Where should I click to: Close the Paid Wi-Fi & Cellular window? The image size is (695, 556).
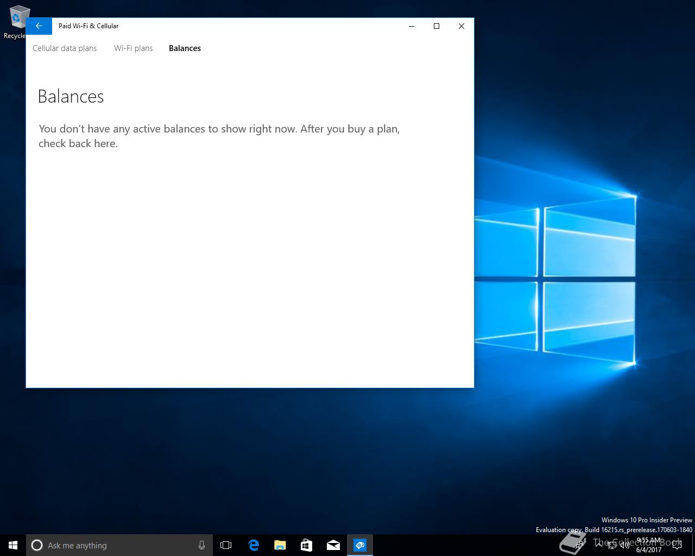click(x=462, y=26)
